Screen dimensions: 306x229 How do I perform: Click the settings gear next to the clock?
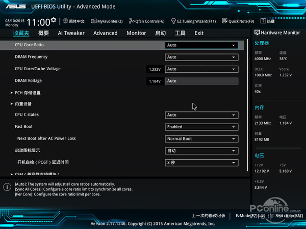pyautogui.click(x=54, y=20)
